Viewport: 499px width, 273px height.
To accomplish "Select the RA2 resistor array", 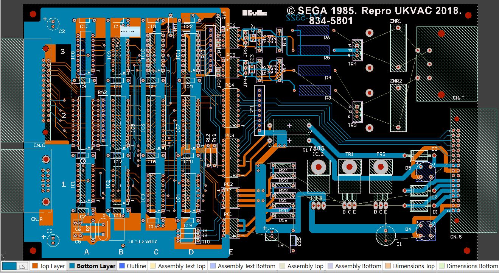I will pos(102,120).
